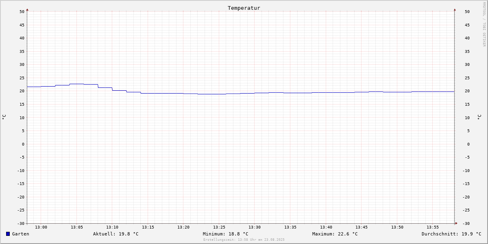Viewport: 488px width, 244px height.
Task: Click the 13:25 time axis label
Action: (x=219, y=227)
